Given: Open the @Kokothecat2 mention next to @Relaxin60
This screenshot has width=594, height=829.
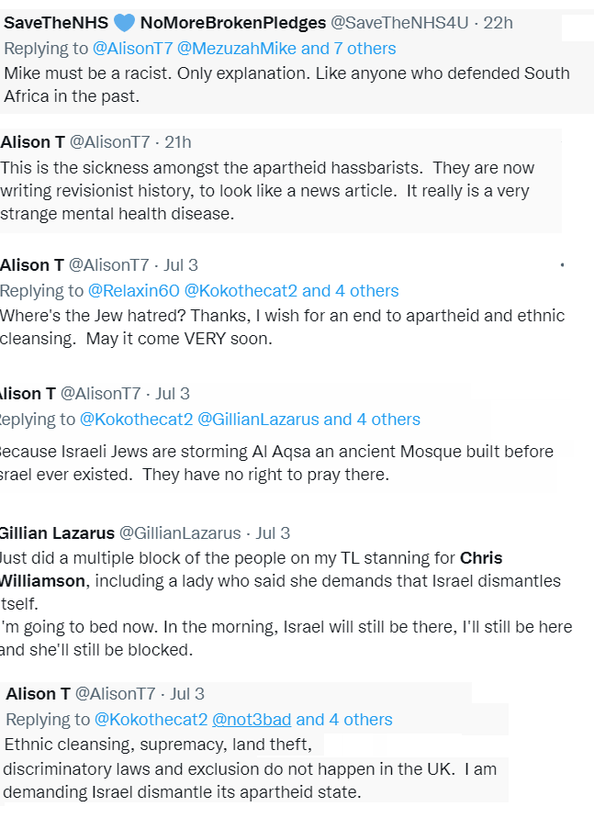Looking at the screenshot, I should pos(241,291).
